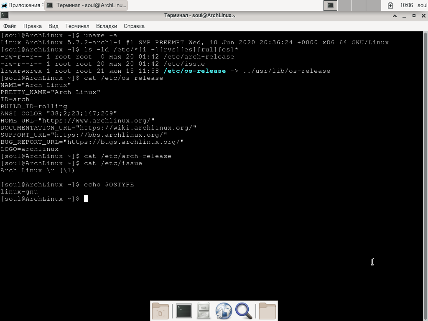Click the "Arch Linux \r (\l)" output line
This screenshot has width=428, height=321.
pos(37,171)
